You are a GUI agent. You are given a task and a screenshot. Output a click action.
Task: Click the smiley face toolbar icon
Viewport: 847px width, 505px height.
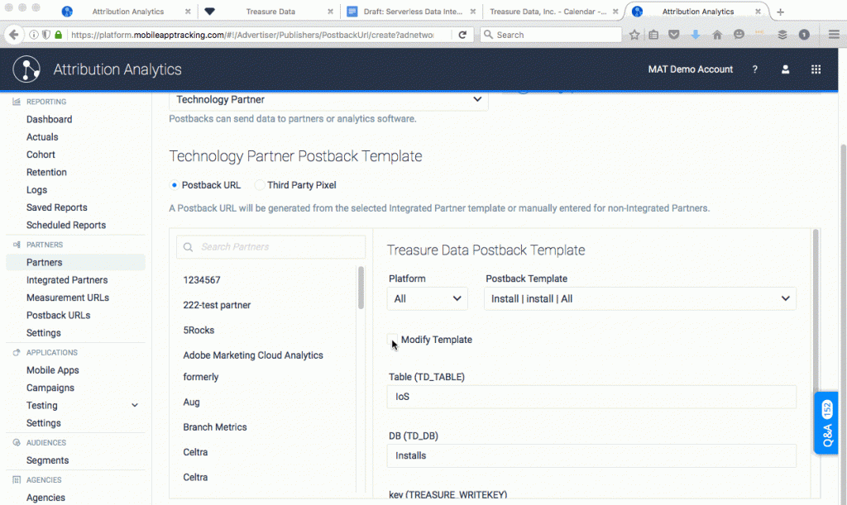click(739, 35)
